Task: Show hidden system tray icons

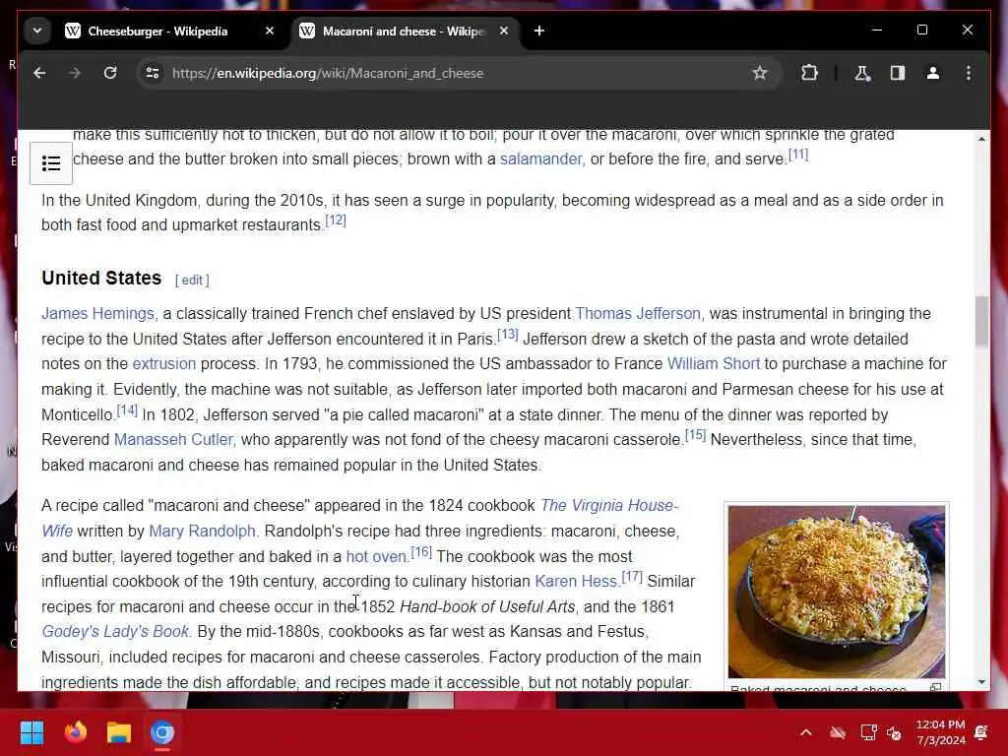Action: coord(806,732)
